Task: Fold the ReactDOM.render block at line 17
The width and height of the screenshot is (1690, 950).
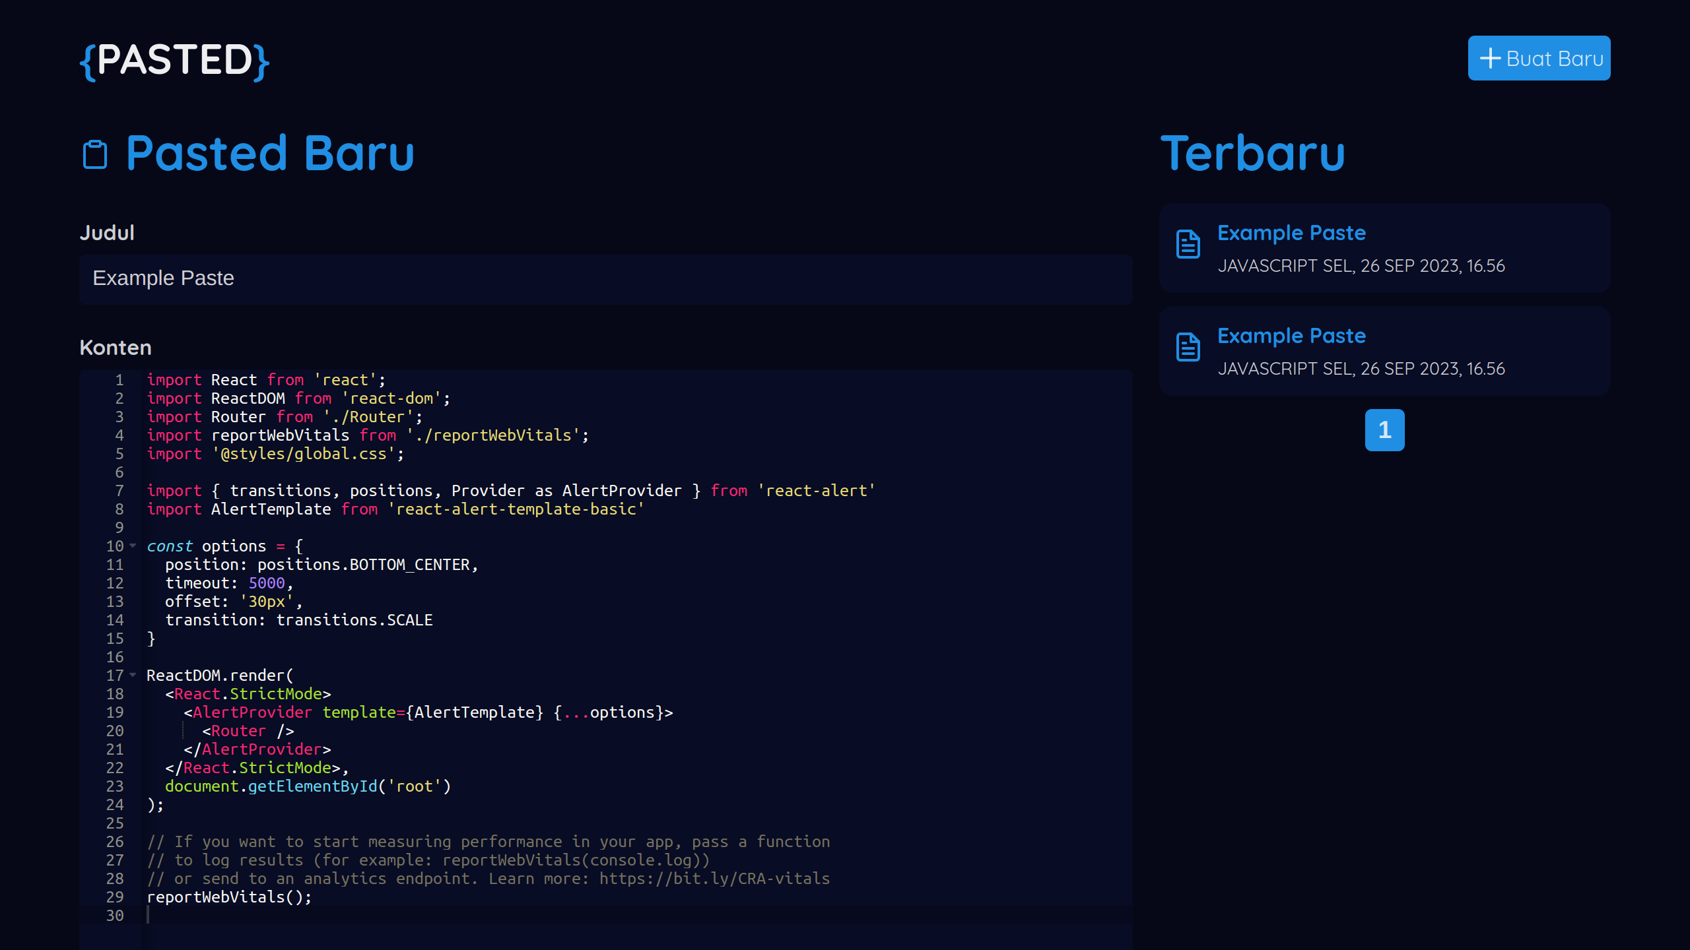Action: 133,675
